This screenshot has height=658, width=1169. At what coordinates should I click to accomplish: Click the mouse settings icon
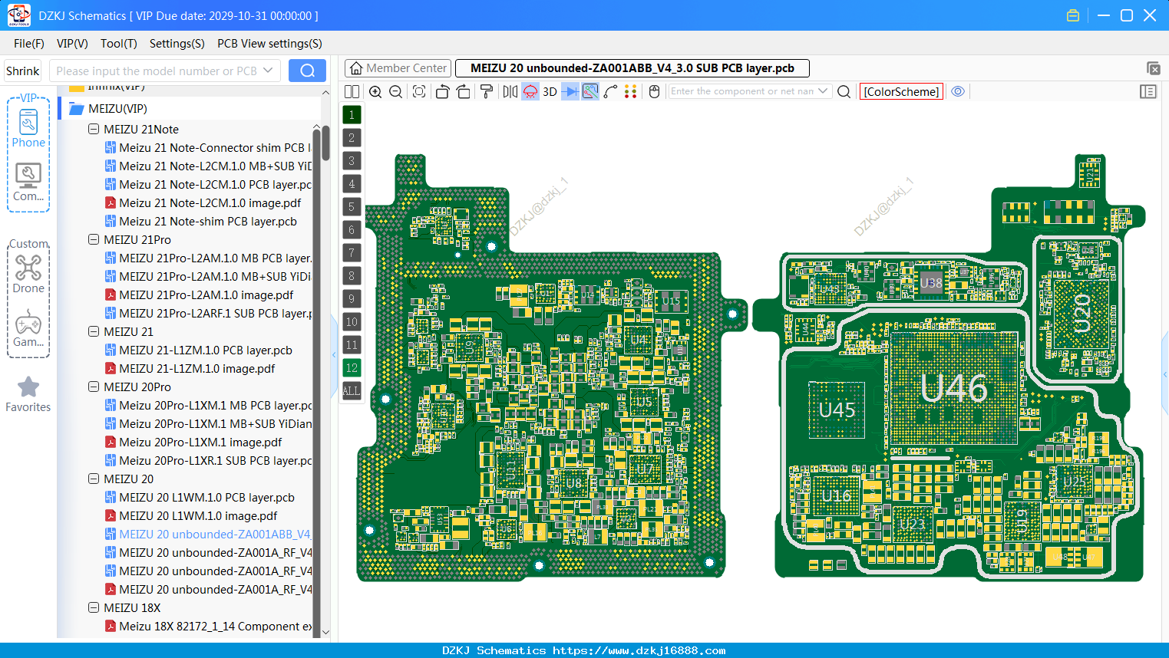point(654,92)
